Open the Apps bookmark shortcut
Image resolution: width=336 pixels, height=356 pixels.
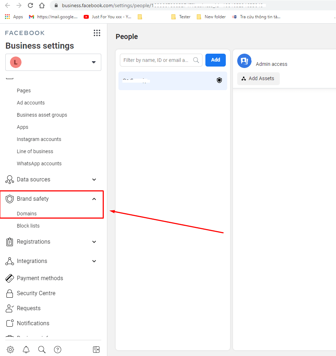coord(14,17)
